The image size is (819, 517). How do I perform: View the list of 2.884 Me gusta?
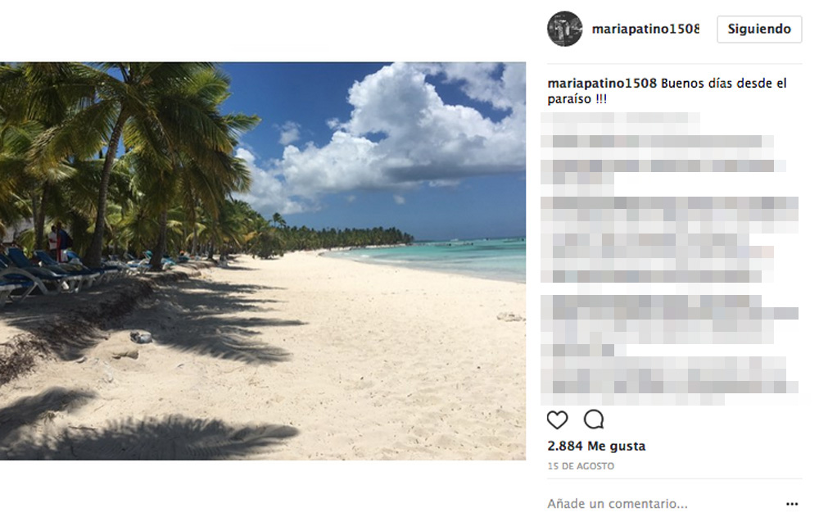coord(596,446)
